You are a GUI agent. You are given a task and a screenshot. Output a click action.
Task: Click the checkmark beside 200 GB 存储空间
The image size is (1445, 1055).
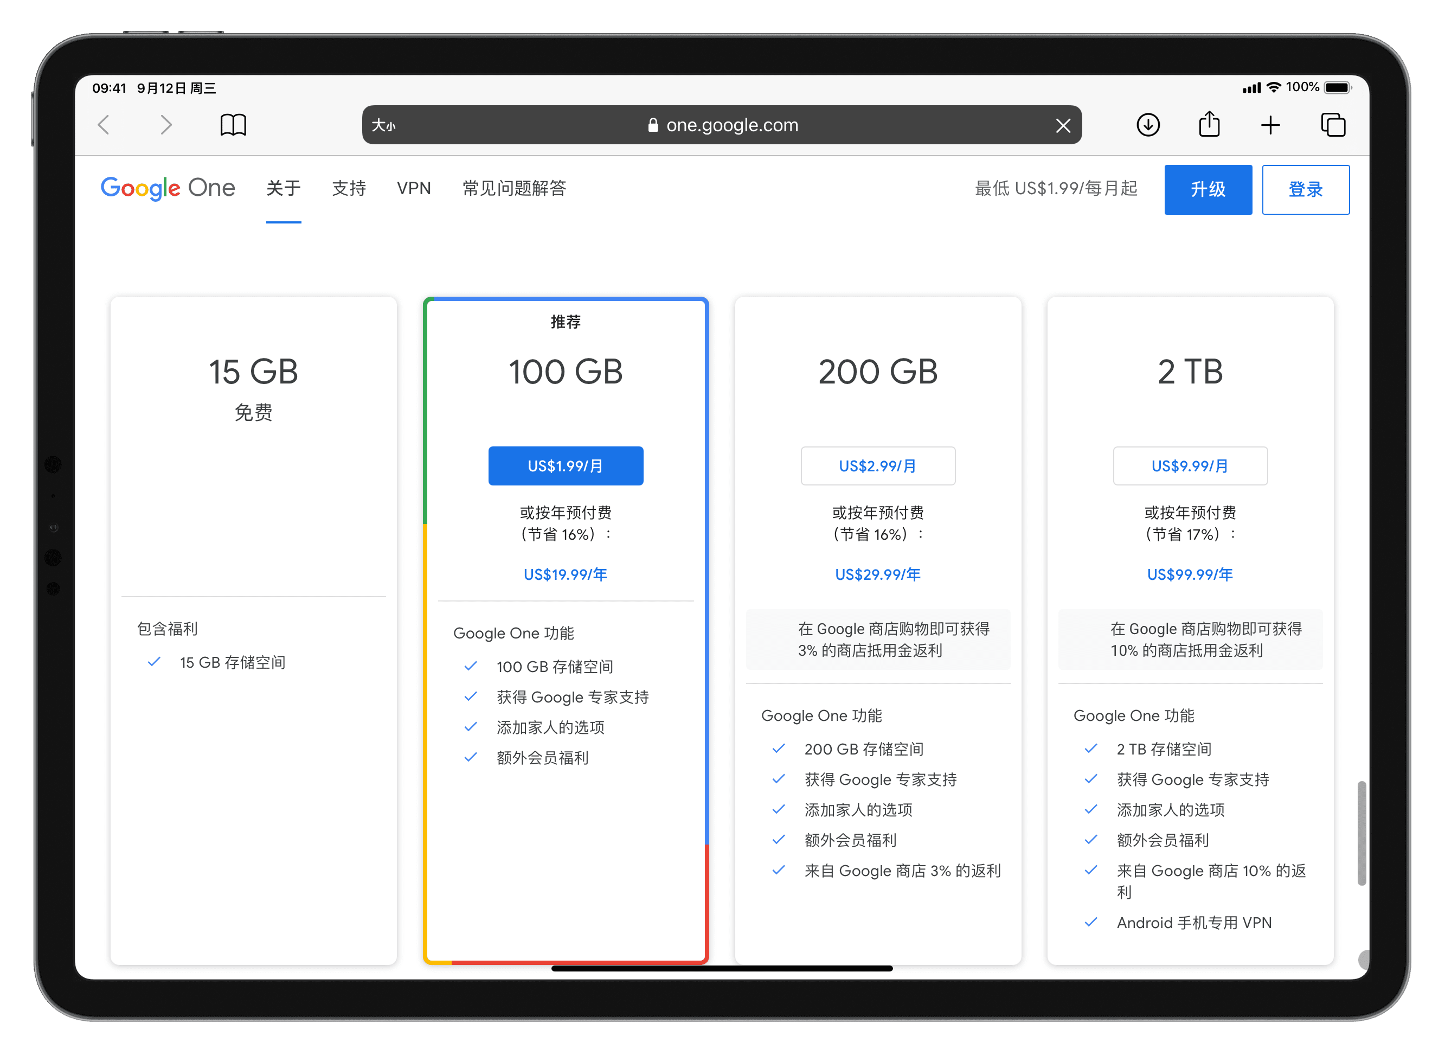point(778,748)
